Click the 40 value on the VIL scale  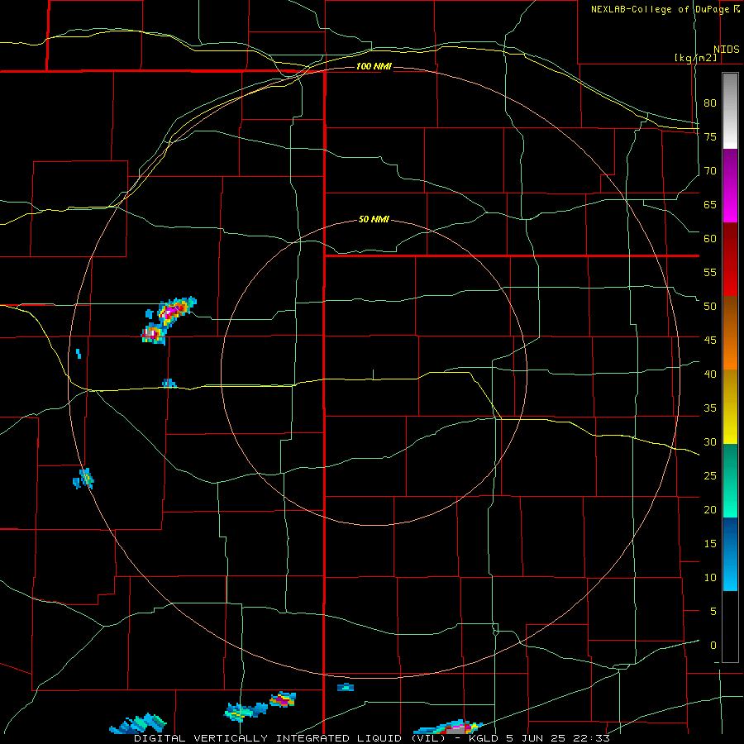(x=710, y=374)
